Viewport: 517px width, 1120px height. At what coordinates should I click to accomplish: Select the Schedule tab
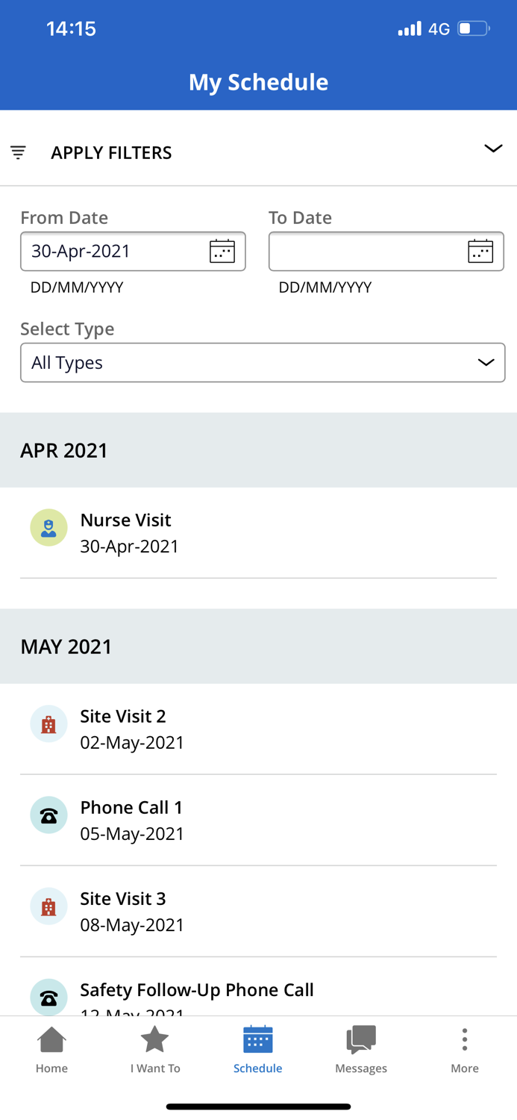click(x=257, y=1049)
